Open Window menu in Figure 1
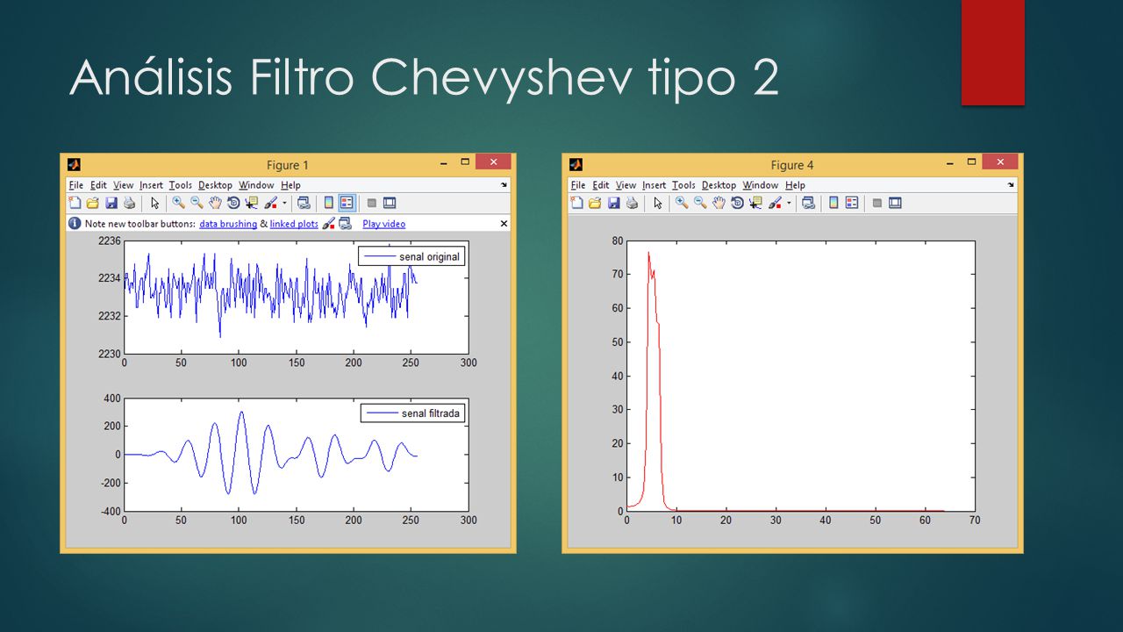Image resolution: width=1123 pixels, height=632 pixels. pyautogui.click(x=256, y=185)
